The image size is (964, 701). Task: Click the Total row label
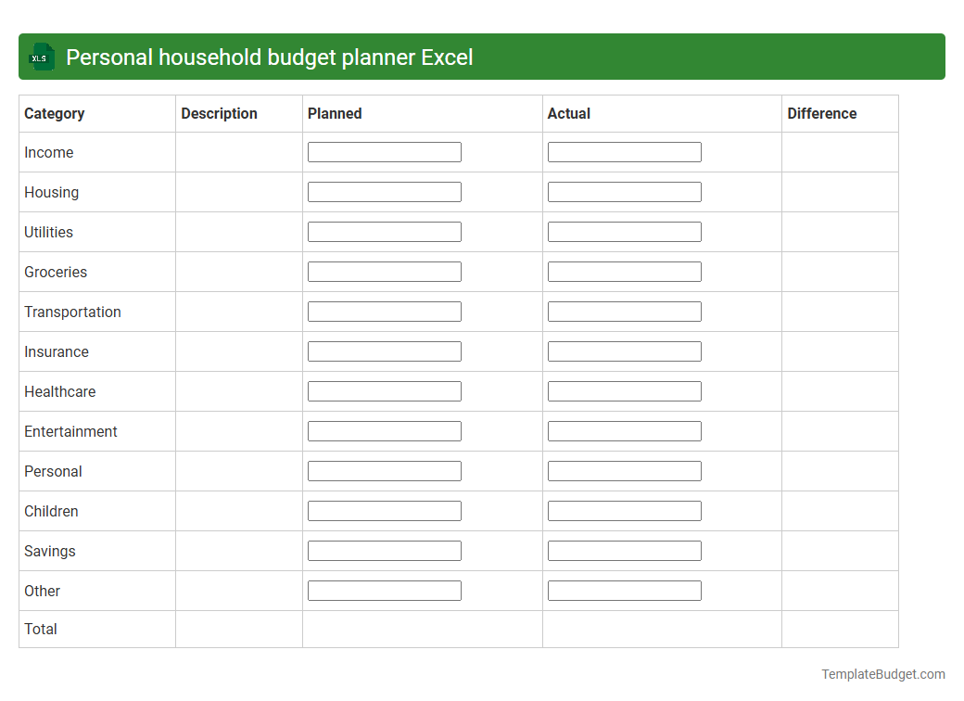(x=41, y=629)
